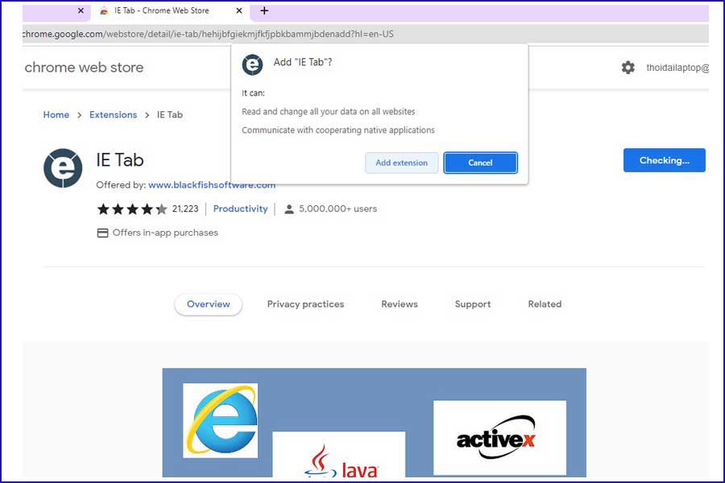
Task: Navigate to the Extensions breadcrumb link
Action: [113, 114]
